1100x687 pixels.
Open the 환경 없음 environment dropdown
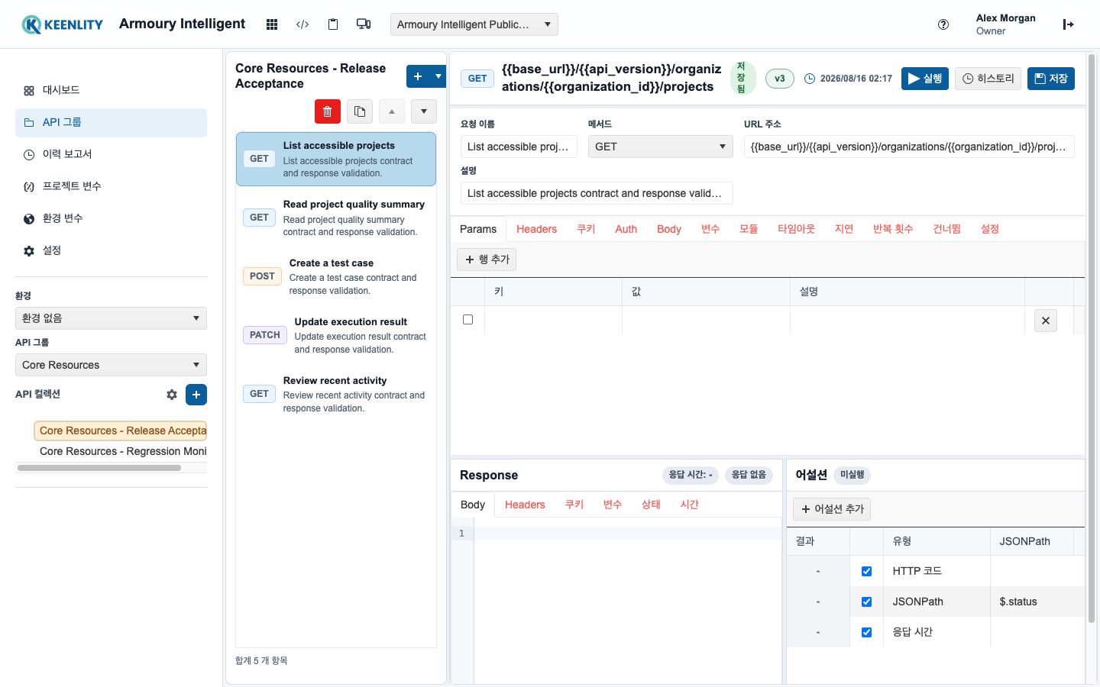tap(111, 318)
